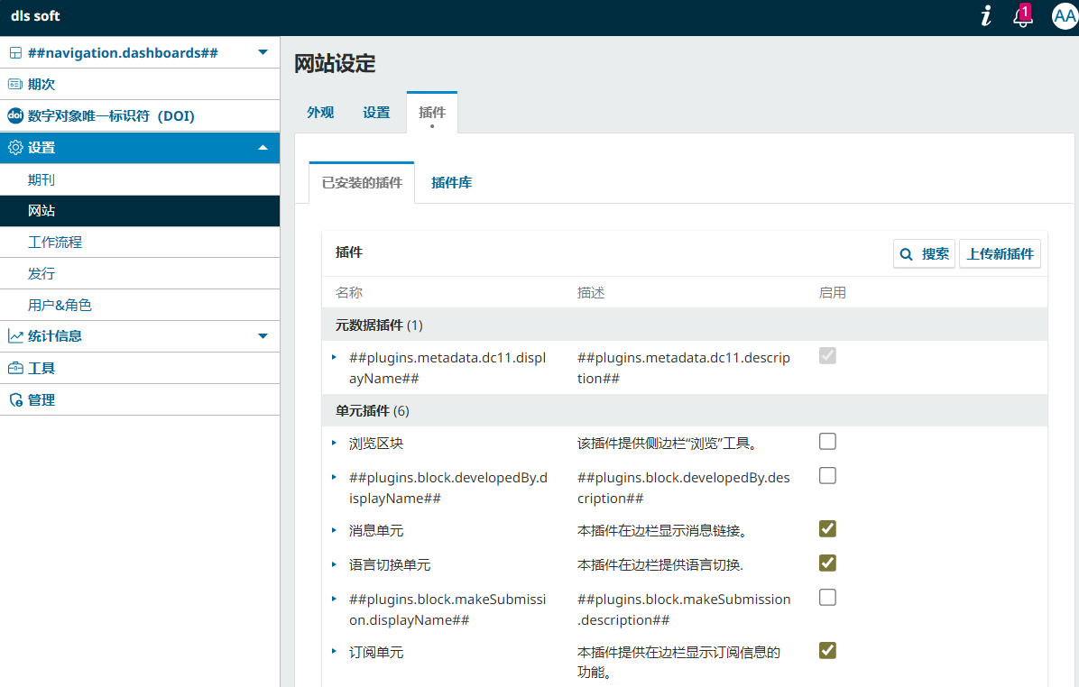Viewport: 1079px width, 687px height.
Task: Click the dls soft site title
Action: point(36,16)
